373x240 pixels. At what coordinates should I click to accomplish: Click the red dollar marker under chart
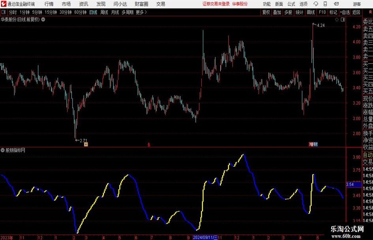pyautogui.click(x=149, y=145)
